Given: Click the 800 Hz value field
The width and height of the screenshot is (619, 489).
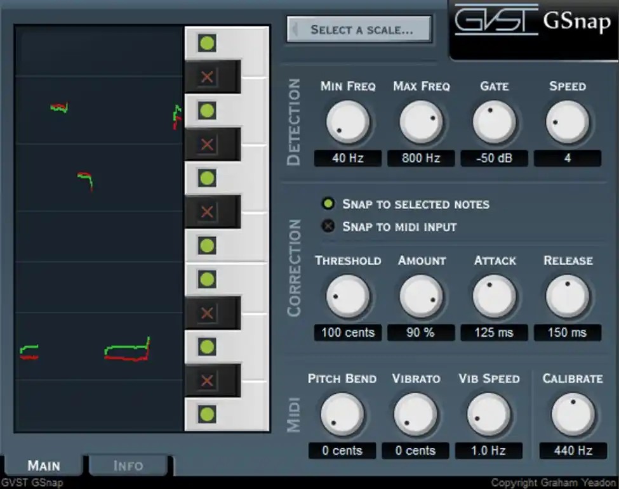Looking at the screenshot, I should coord(421,158).
